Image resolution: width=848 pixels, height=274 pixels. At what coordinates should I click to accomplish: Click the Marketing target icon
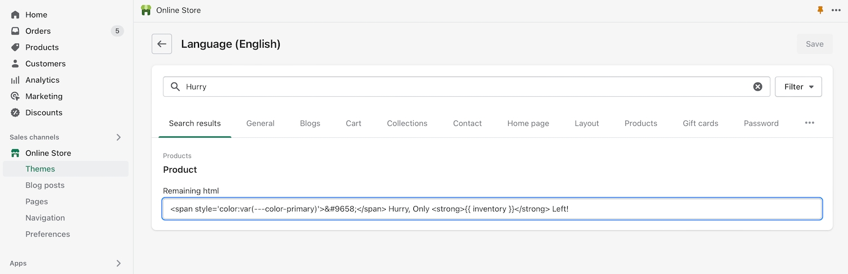15,96
